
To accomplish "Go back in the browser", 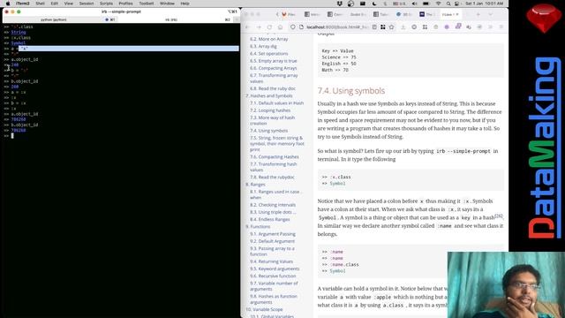I will (247, 27).
